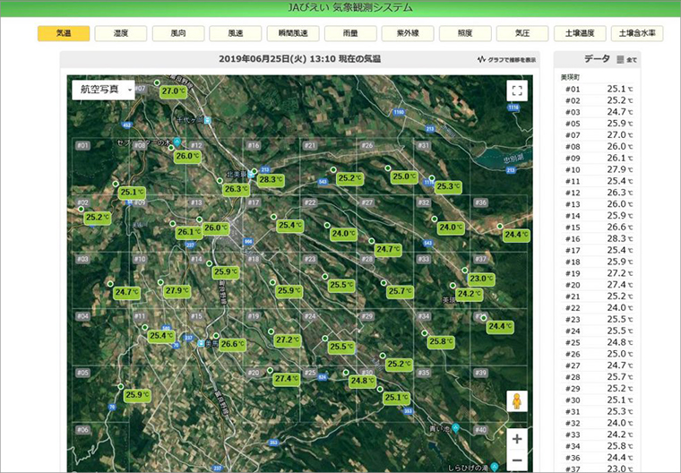Click the 青い池 landmark pin on map
681x473 pixels.
(x=455, y=428)
